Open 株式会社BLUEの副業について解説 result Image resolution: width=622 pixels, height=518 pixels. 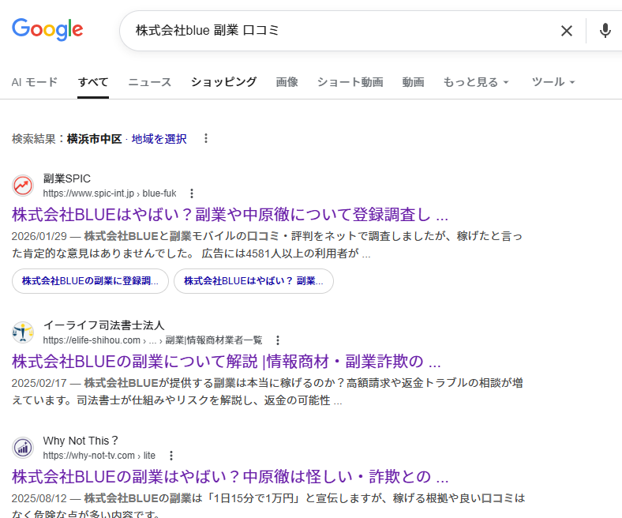coord(227,362)
